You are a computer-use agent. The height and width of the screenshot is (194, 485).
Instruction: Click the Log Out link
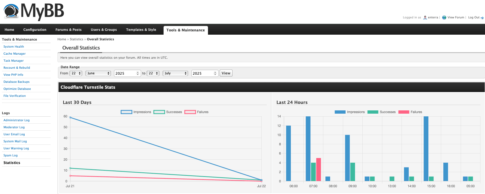[x=474, y=18]
